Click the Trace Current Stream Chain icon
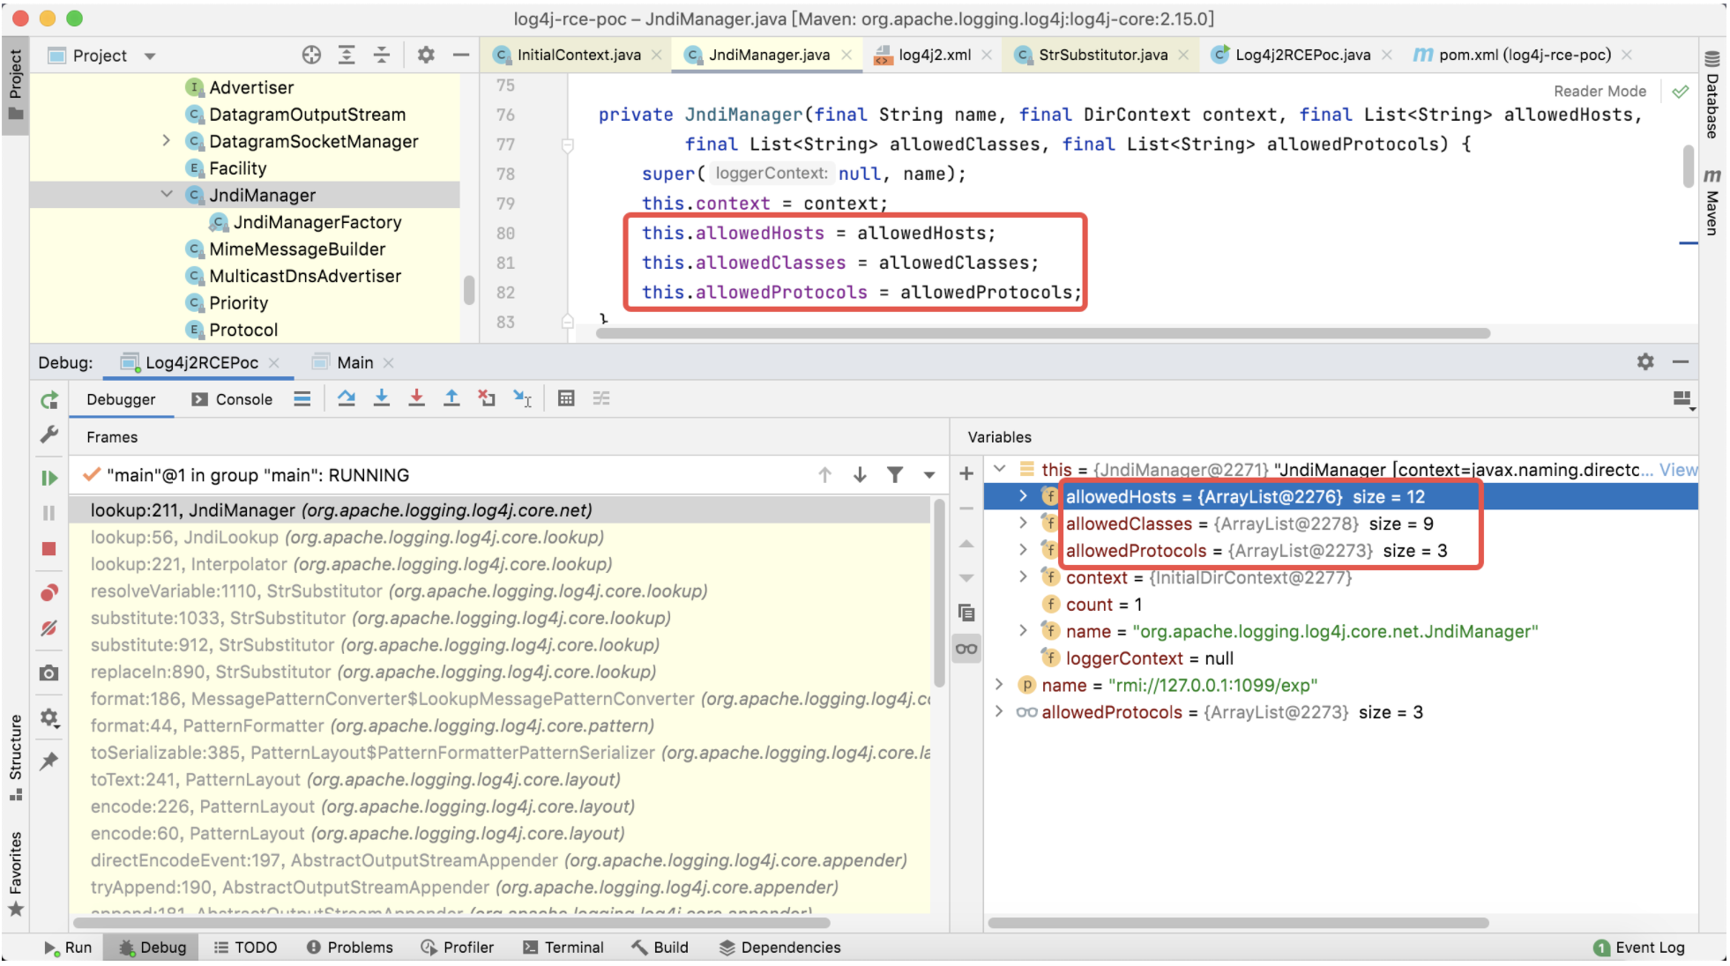The height and width of the screenshot is (966, 1730). [x=601, y=399]
